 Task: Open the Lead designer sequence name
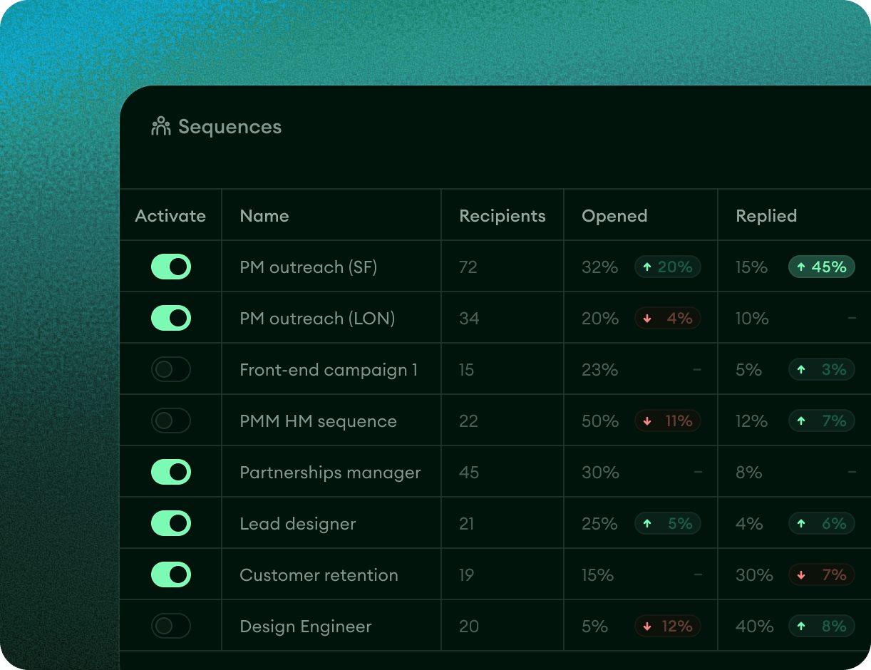point(298,524)
